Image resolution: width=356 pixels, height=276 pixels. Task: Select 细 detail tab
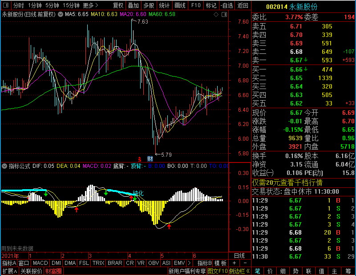click(x=283, y=271)
